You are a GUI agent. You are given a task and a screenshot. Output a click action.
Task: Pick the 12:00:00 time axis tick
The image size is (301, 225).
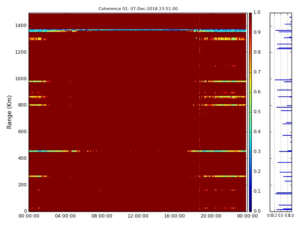click(138, 216)
